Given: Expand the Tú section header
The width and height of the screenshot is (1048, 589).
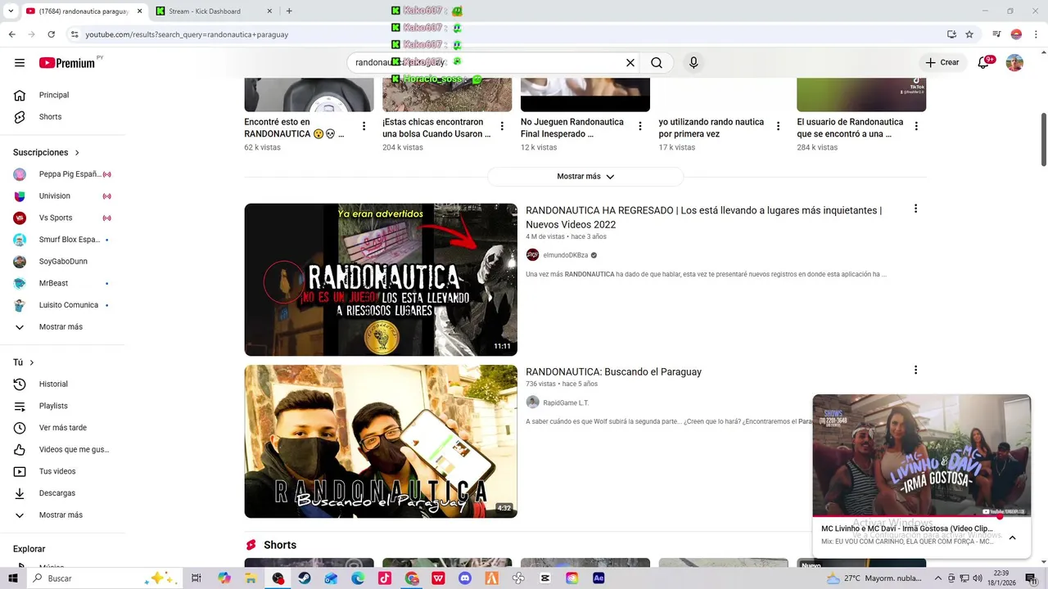Looking at the screenshot, I should click(24, 362).
